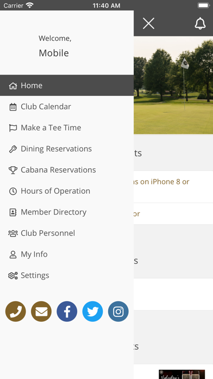The width and height of the screenshot is (213, 379).
Task: Click the My Info person icon
Action: 13,254
